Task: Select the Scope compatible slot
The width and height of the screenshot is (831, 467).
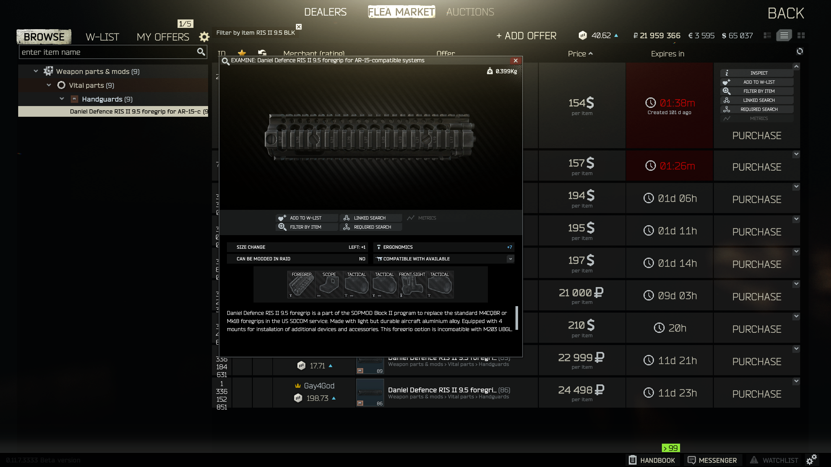Action: pos(329,284)
